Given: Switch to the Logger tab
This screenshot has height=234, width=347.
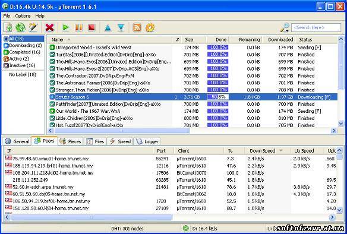Looking at the screenshot, I should tap(147, 141).
